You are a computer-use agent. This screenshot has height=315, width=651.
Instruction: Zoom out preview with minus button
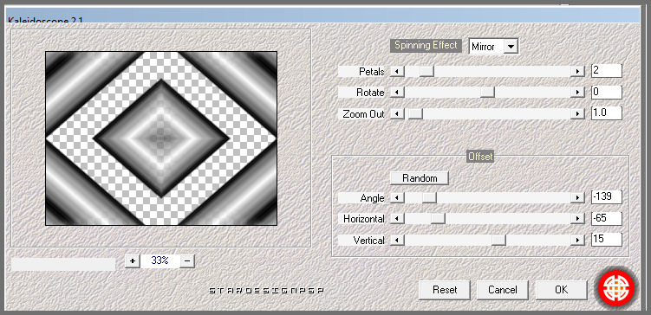click(187, 260)
